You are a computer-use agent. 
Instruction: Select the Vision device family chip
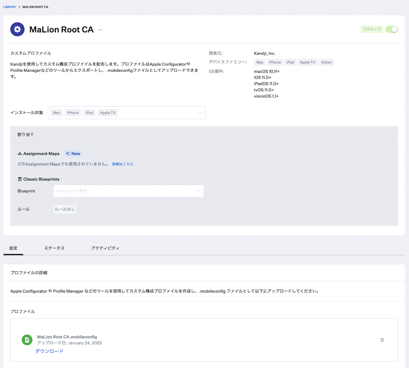(327, 62)
